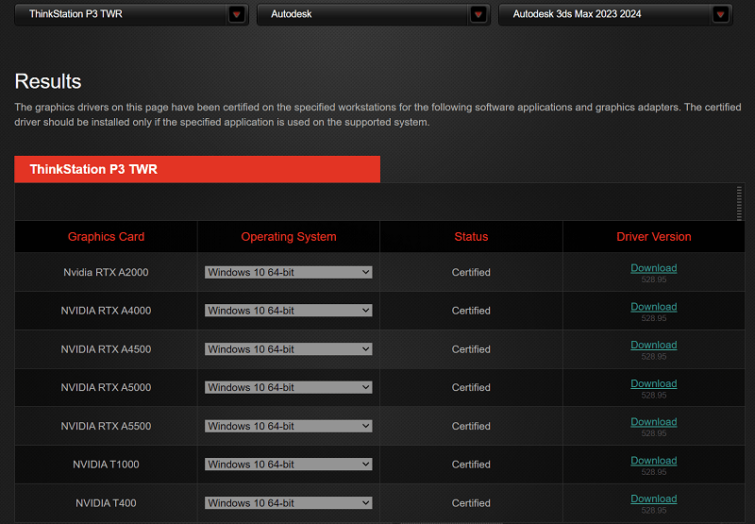Open the Autodesk vendor dropdown
Viewport: 755px width, 524px height.
374,14
